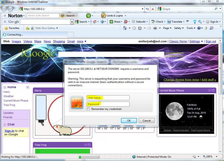Image resolution: width=224 pixels, height=161 pixels.
Task: Click the User name input field
Action: [x=108, y=98]
